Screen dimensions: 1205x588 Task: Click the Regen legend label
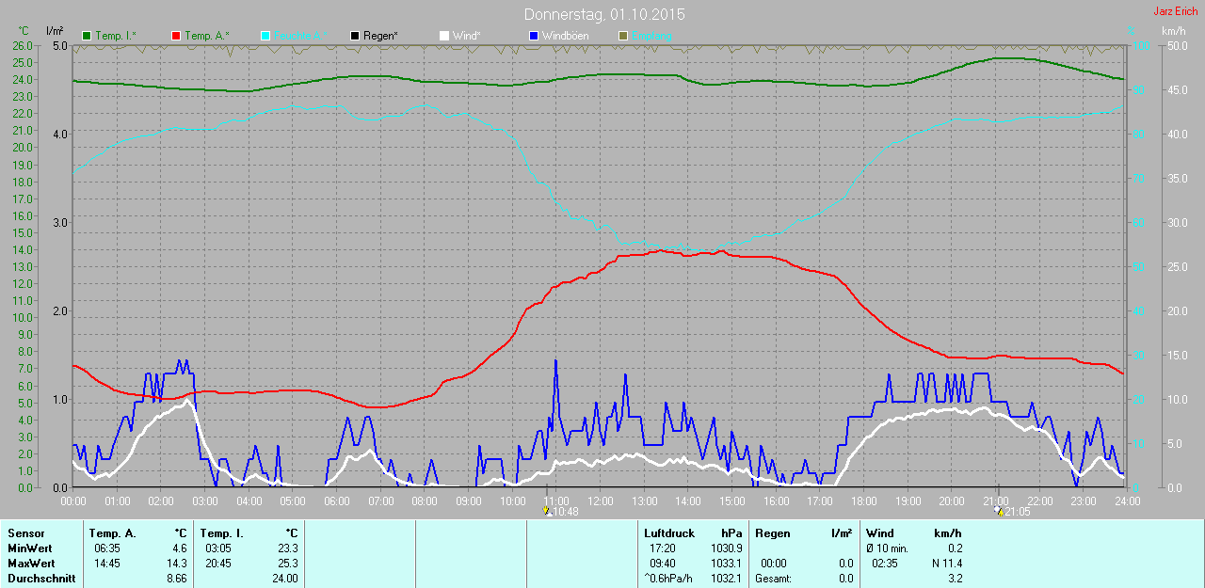tap(381, 36)
